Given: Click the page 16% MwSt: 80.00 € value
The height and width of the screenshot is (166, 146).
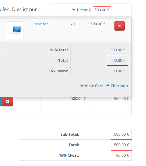Looking at the screenshot, I should tap(122, 155).
